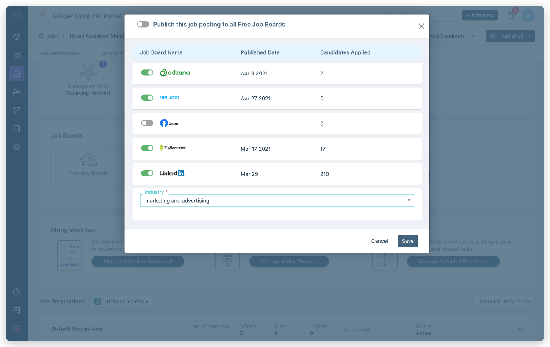Click the help question-mark icon at bottom left
The height and width of the screenshot is (347, 550).
pos(17,292)
